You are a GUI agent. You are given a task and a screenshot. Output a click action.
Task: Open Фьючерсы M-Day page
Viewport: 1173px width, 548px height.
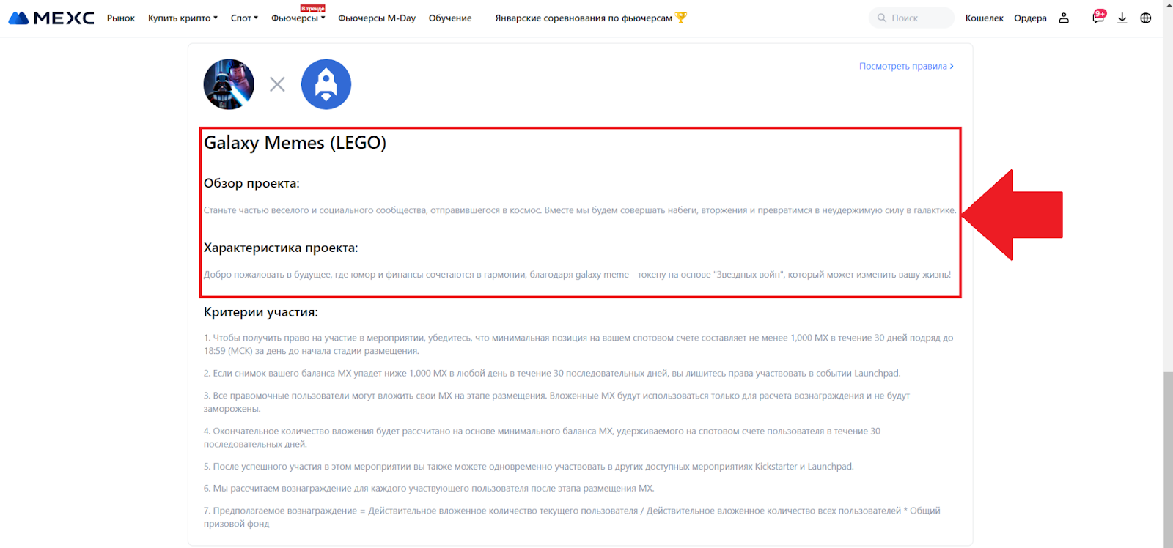coord(377,18)
